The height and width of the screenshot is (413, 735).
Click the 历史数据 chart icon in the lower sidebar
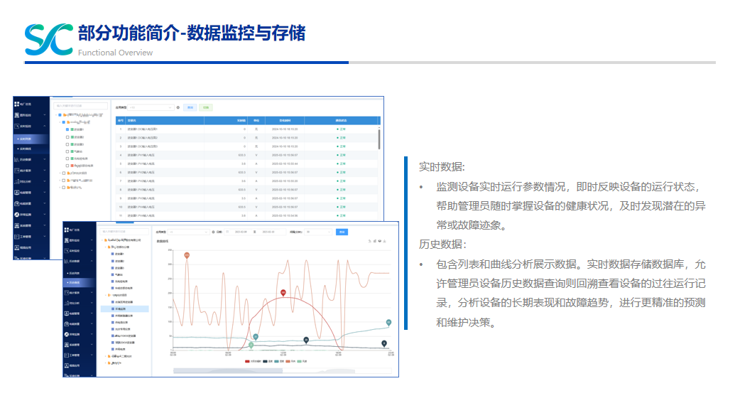click(67, 261)
